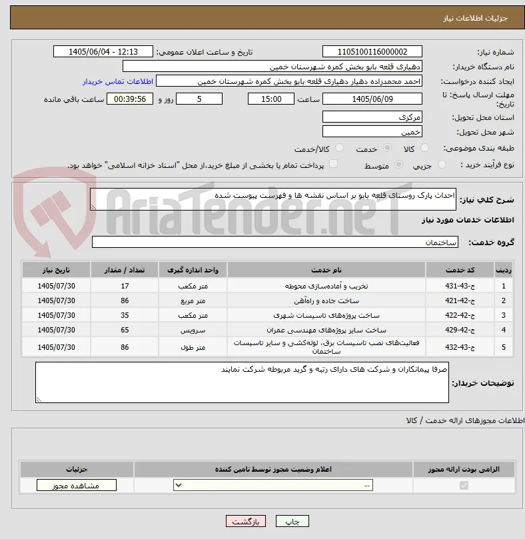
Task: Click the deadline date field 1405/06/09
Action: [x=372, y=99]
